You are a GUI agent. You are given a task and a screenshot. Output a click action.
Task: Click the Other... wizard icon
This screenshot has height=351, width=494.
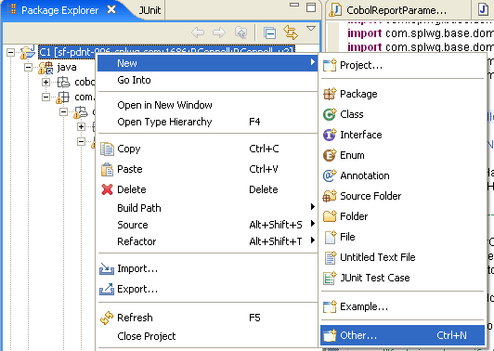tap(330, 335)
